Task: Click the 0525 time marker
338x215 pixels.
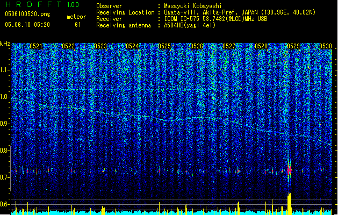Action: coord(164,46)
